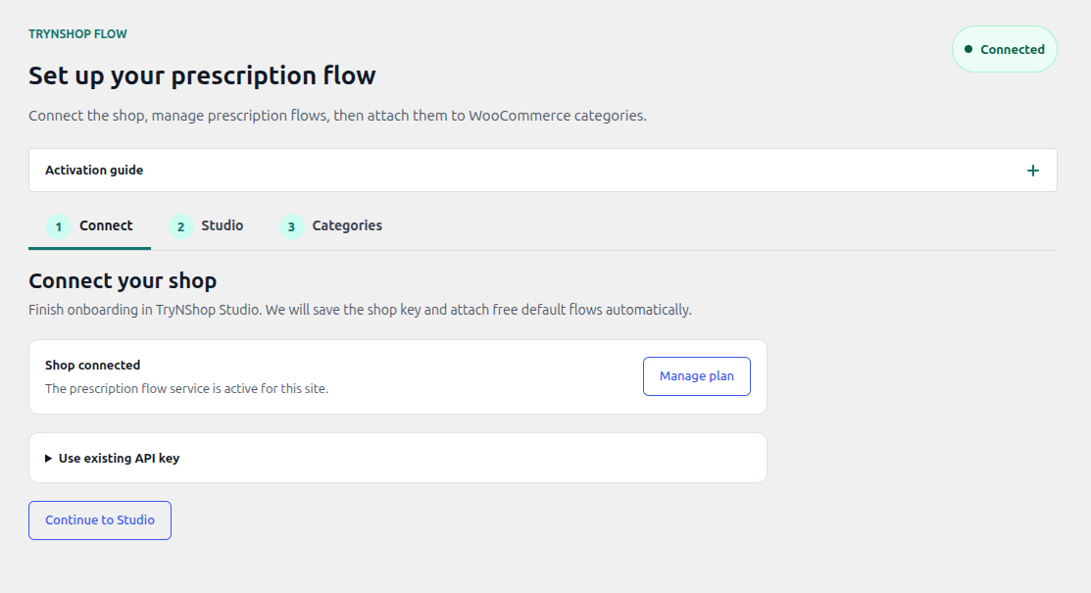Expand the Use existing API key section
The height and width of the screenshot is (593, 1091).
(x=397, y=458)
